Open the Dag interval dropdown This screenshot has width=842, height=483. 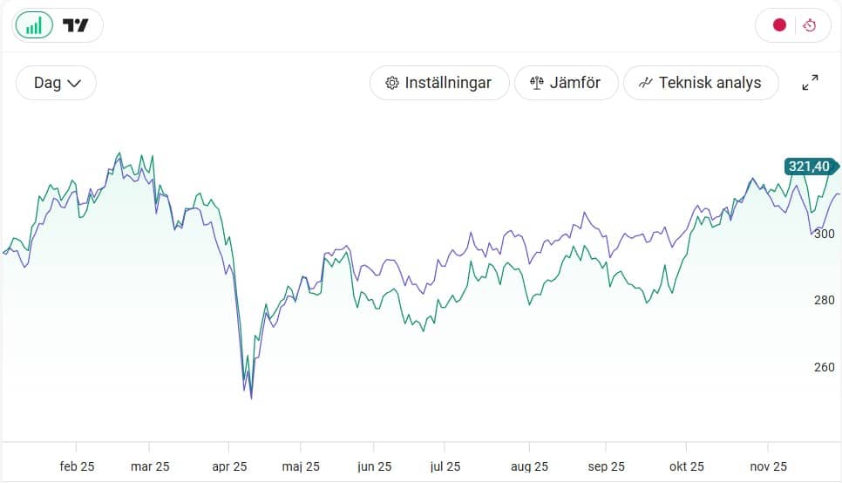pos(57,83)
